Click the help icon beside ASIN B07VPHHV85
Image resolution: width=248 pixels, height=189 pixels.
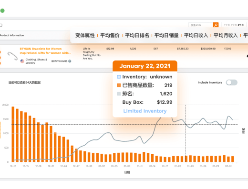point(70,61)
